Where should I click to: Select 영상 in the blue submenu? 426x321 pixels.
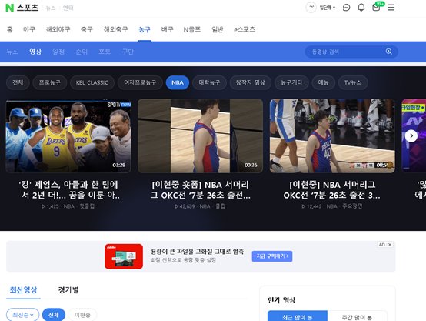click(35, 52)
